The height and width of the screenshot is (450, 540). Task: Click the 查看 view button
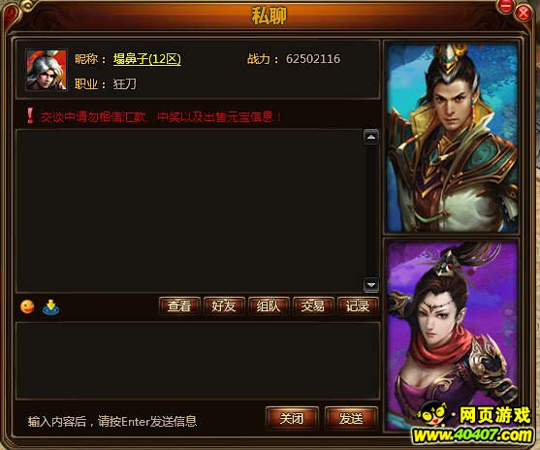pos(179,305)
